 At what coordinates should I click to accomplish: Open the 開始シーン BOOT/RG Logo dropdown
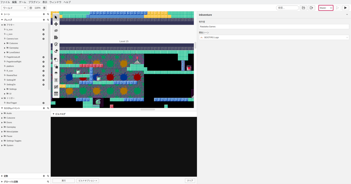(274, 37)
